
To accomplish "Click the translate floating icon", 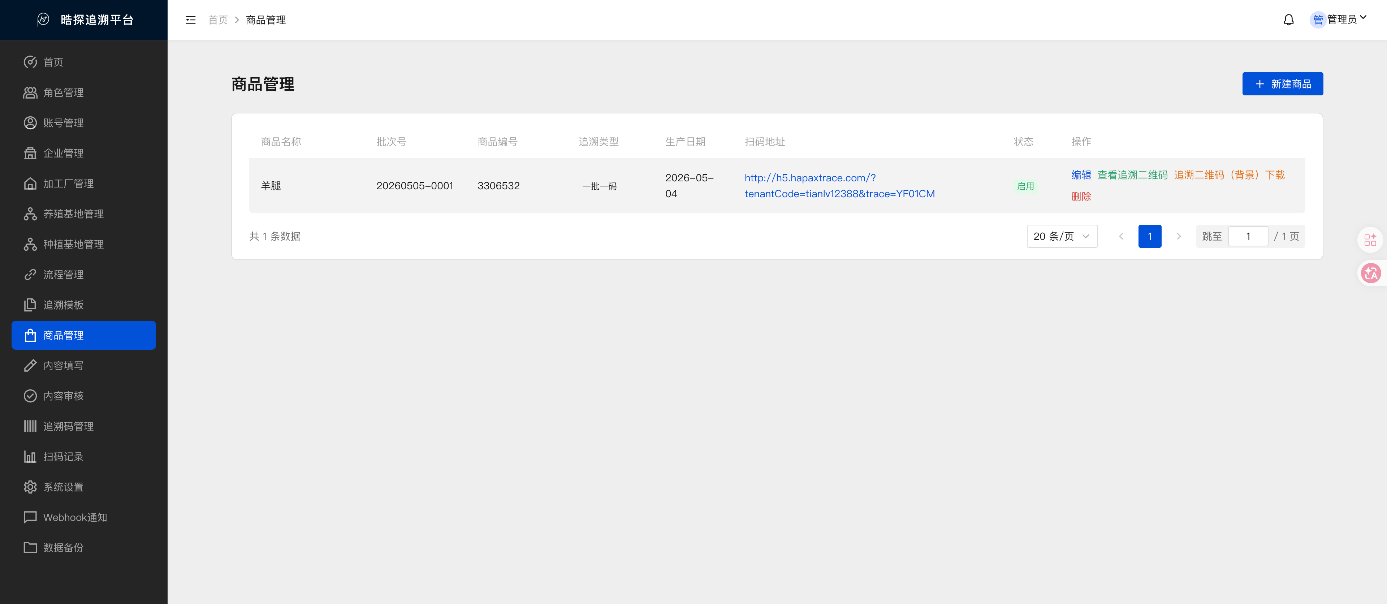I will pos(1370,273).
